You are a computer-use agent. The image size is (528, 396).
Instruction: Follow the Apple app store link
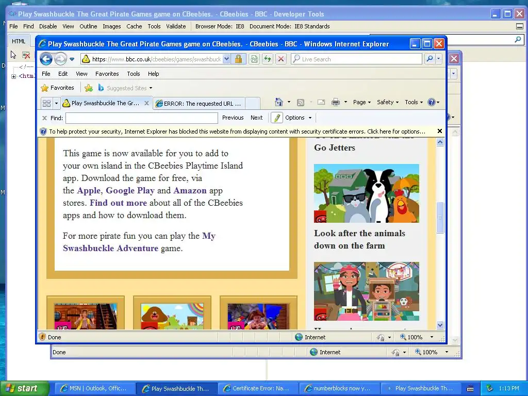(x=89, y=191)
